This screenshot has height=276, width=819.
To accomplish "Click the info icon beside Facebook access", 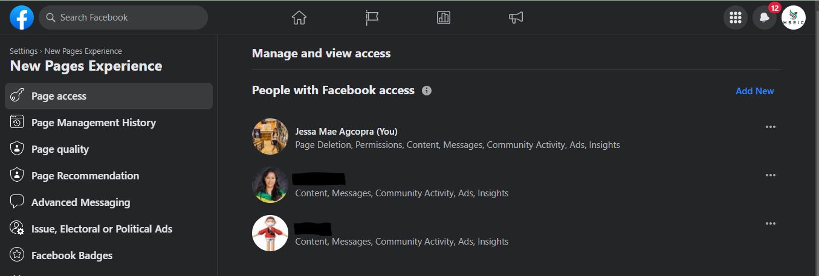I will (427, 91).
